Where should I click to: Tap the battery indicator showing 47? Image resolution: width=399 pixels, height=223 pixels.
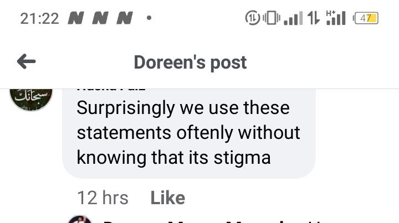point(366,18)
